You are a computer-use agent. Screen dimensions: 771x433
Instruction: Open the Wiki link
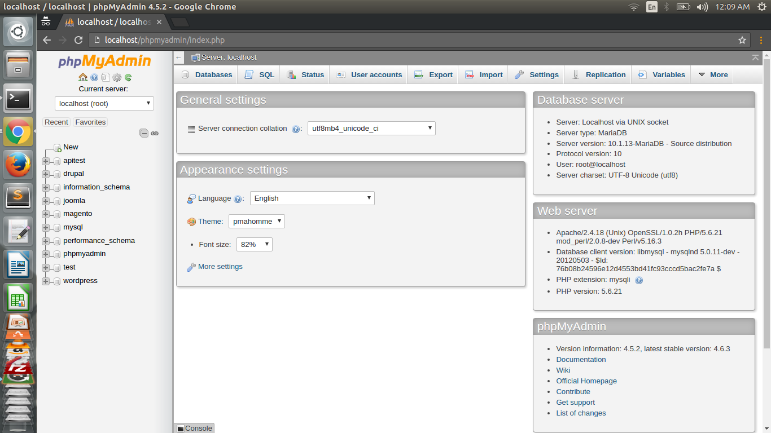563,370
